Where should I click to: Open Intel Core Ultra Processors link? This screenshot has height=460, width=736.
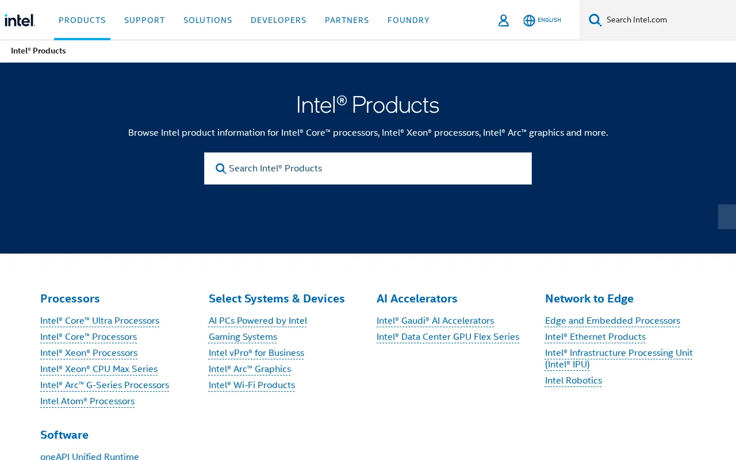click(99, 321)
